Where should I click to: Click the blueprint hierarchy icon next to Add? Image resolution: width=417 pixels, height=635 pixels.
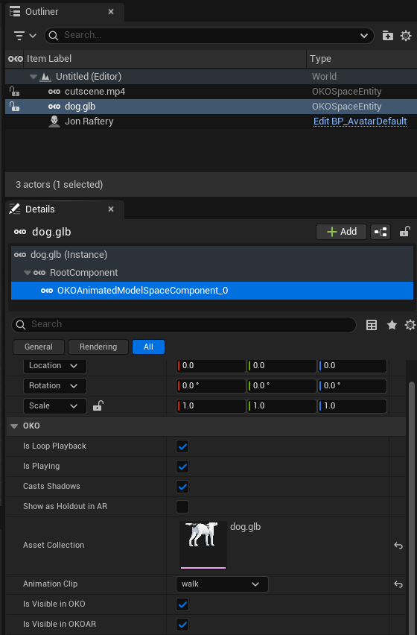coord(381,232)
